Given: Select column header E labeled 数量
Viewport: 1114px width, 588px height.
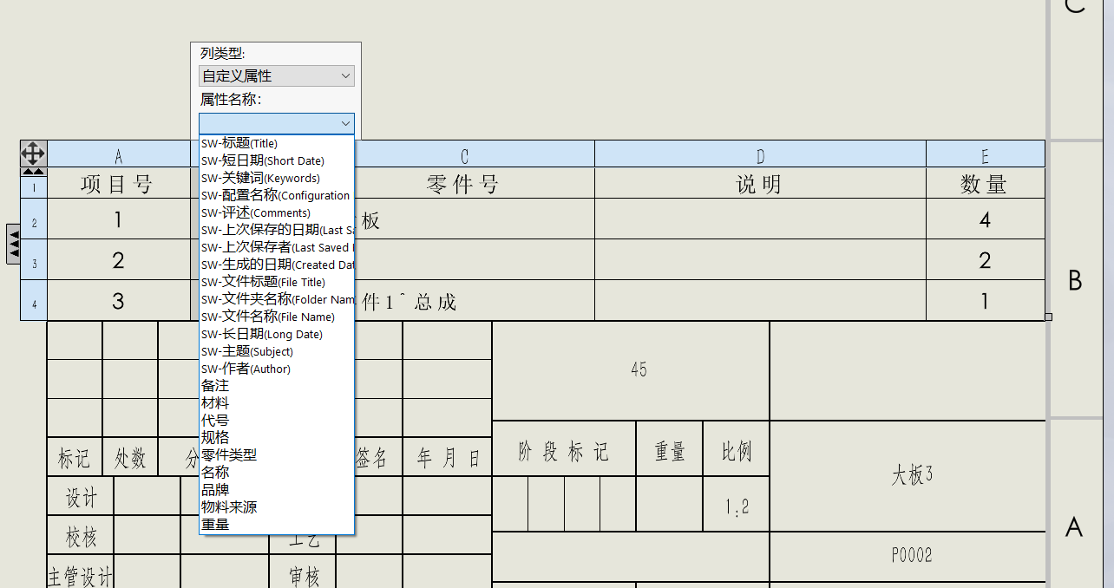Looking at the screenshot, I should [x=986, y=154].
